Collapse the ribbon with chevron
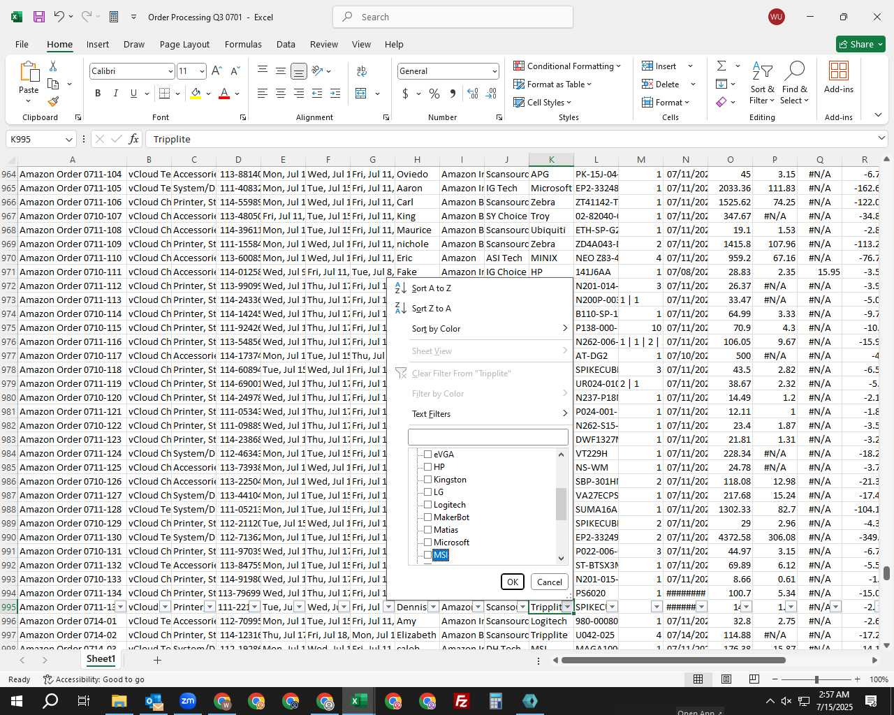This screenshot has height=715, width=894. click(x=878, y=115)
